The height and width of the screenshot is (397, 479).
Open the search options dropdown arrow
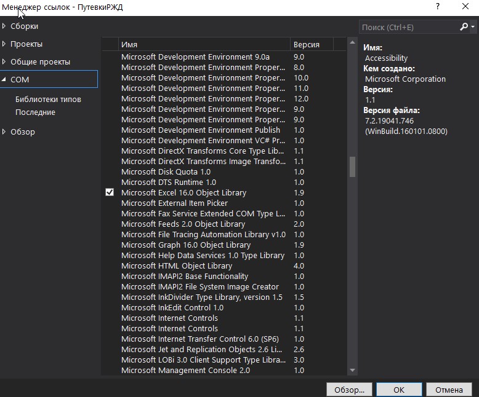coord(473,27)
